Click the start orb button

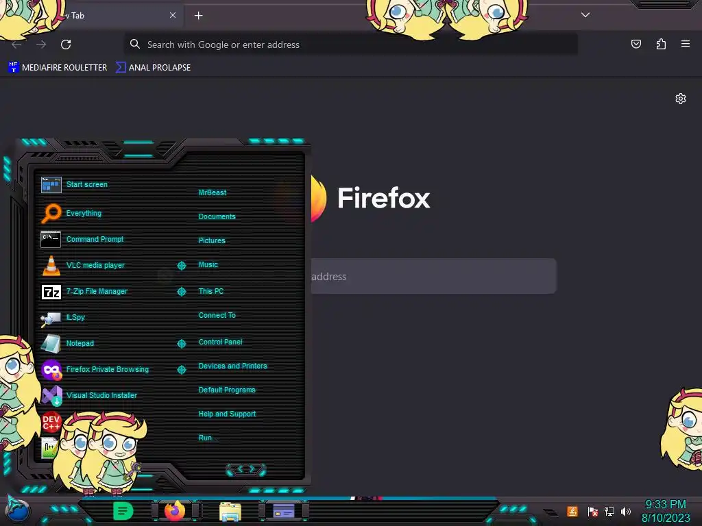click(x=18, y=510)
